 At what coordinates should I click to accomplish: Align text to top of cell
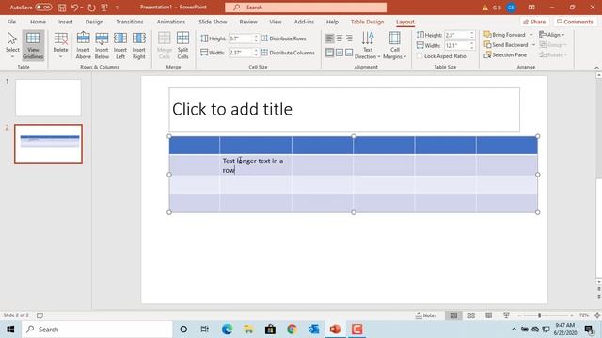[x=329, y=53]
